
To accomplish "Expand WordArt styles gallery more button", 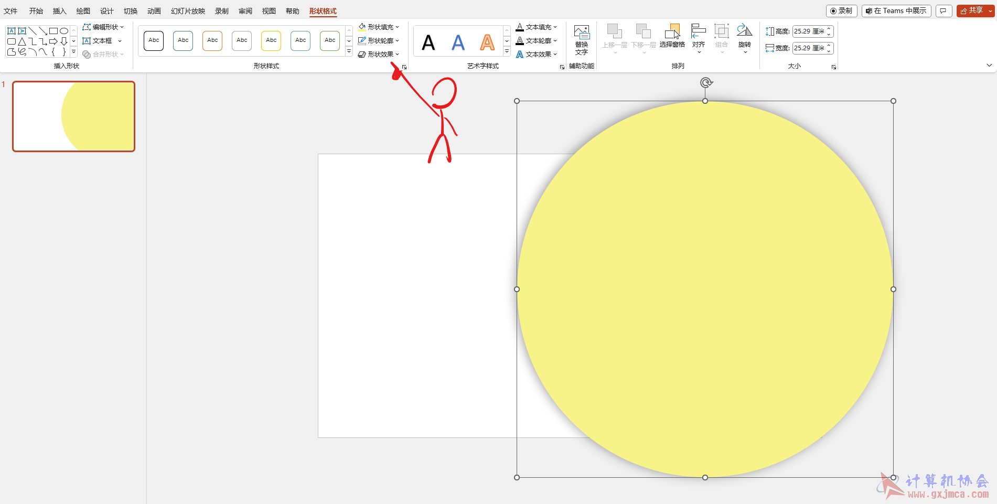I will coord(507,51).
